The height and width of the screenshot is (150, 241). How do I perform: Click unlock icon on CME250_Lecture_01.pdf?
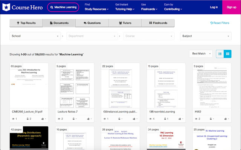[27, 118]
